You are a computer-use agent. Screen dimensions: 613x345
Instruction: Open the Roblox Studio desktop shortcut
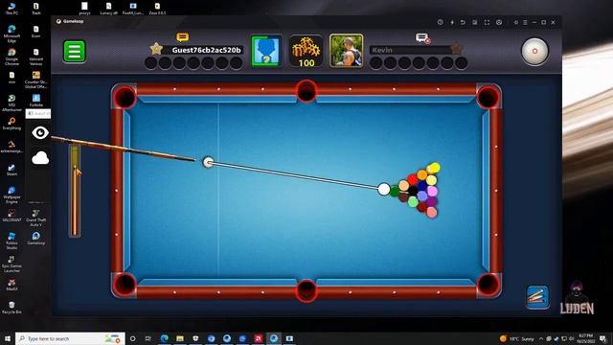[11, 241]
